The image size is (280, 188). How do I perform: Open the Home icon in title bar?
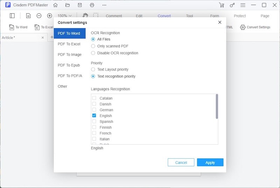[56, 5]
